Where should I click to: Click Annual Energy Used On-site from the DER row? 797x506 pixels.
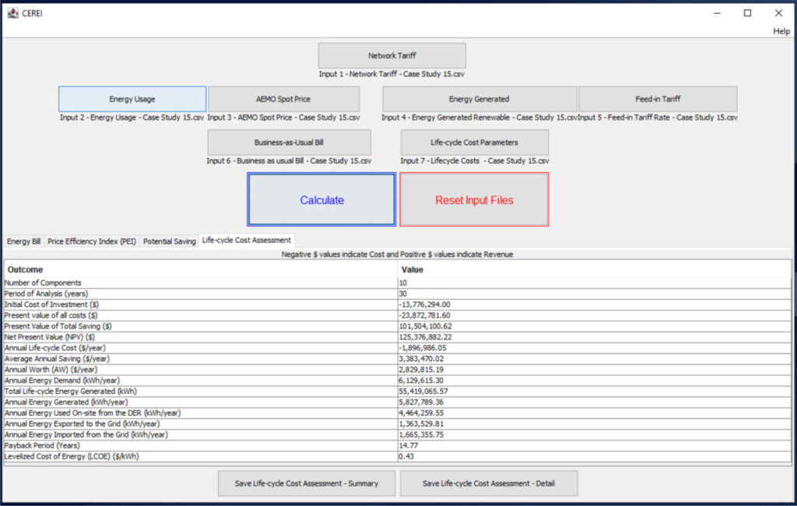coord(398,413)
